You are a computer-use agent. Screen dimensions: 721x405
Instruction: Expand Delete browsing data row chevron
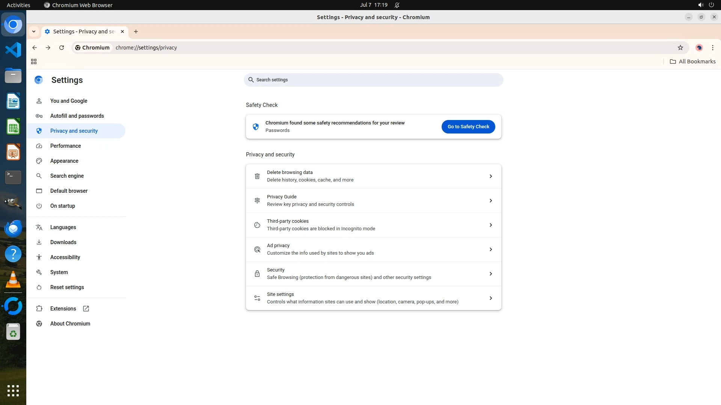click(x=490, y=176)
